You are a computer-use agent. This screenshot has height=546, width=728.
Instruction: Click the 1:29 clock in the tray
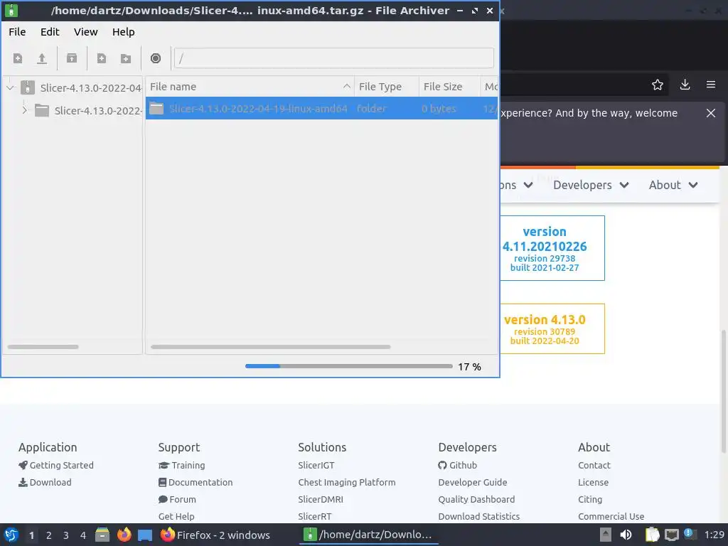pos(714,535)
